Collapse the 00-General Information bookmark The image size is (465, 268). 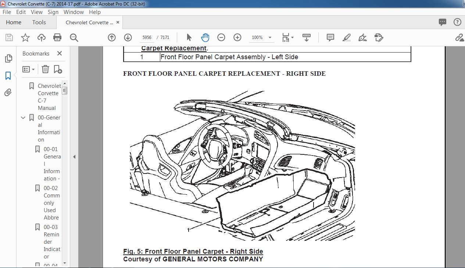pyautogui.click(x=23, y=118)
